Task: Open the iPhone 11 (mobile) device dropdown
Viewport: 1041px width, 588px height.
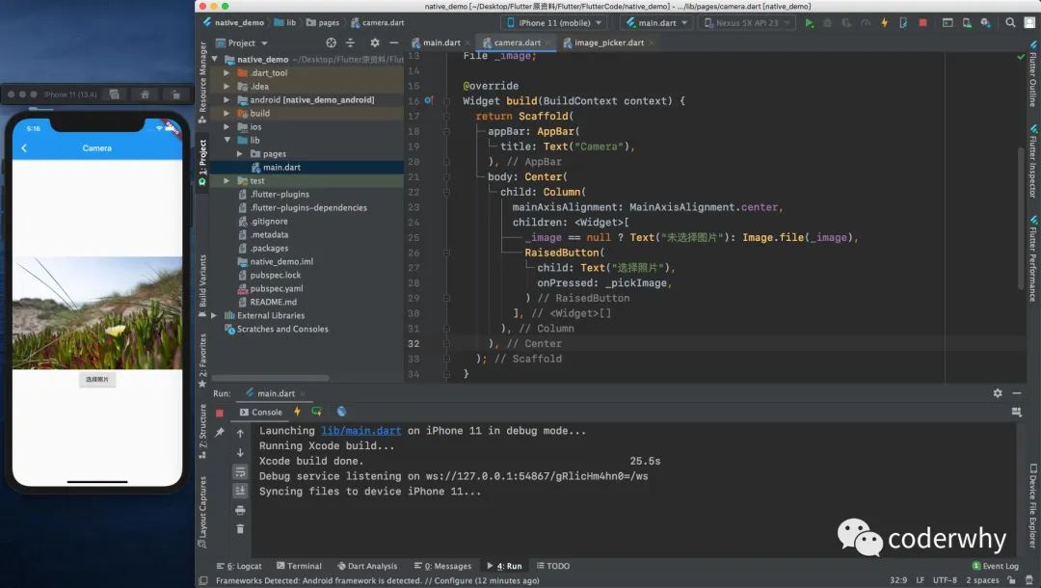Action: 554,22
